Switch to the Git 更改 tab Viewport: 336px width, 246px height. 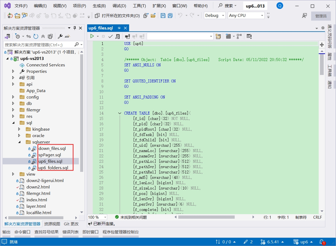71,224
